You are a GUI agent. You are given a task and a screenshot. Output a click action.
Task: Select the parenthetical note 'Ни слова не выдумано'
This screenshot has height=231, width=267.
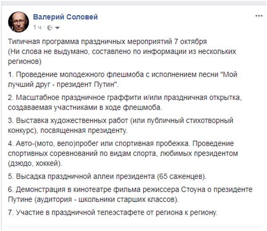click(122, 57)
